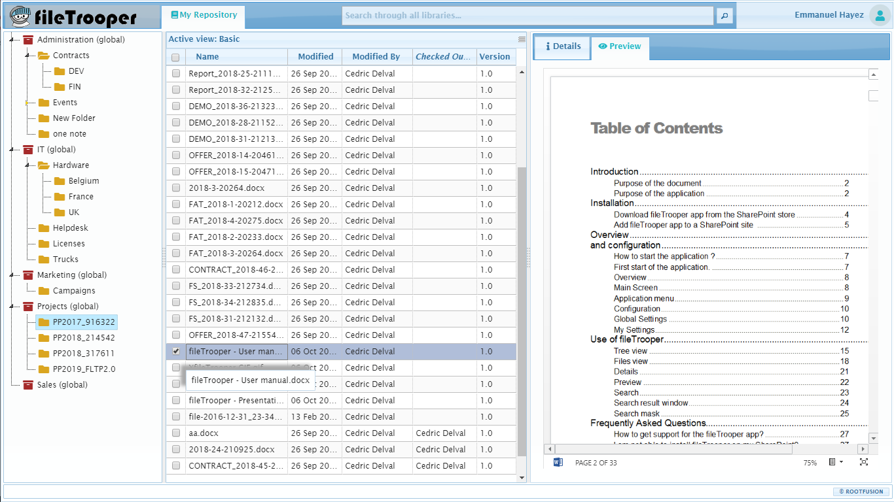
Task: Uncheck the fileTrooper - User manual checkbox
Action: [175, 352]
